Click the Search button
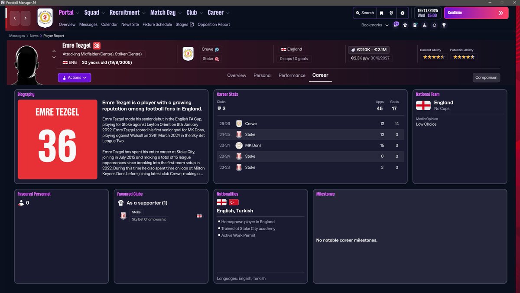The width and height of the screenshot is (520, 293). point(365,13)
